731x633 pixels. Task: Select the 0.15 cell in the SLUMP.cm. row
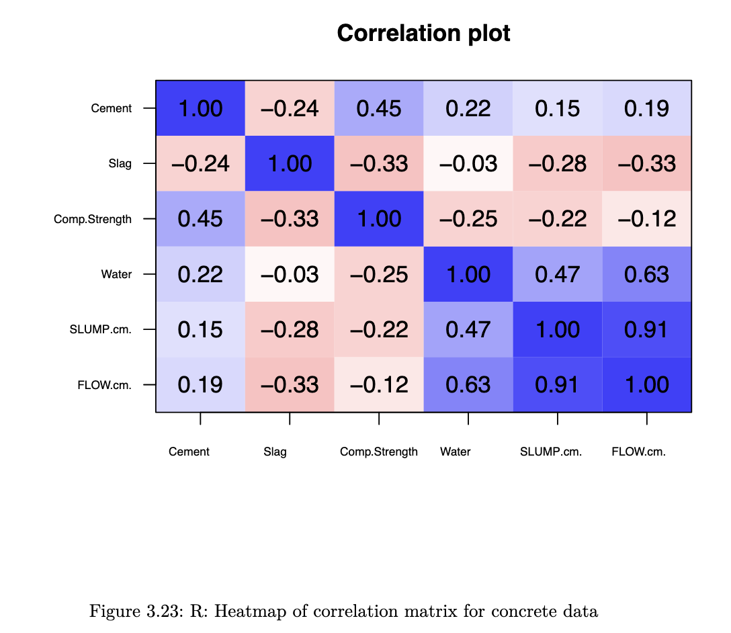[200, 329]
